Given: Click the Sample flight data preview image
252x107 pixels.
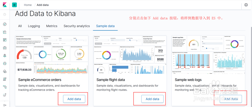Looking at the screenshot, I should coord(130,55).
